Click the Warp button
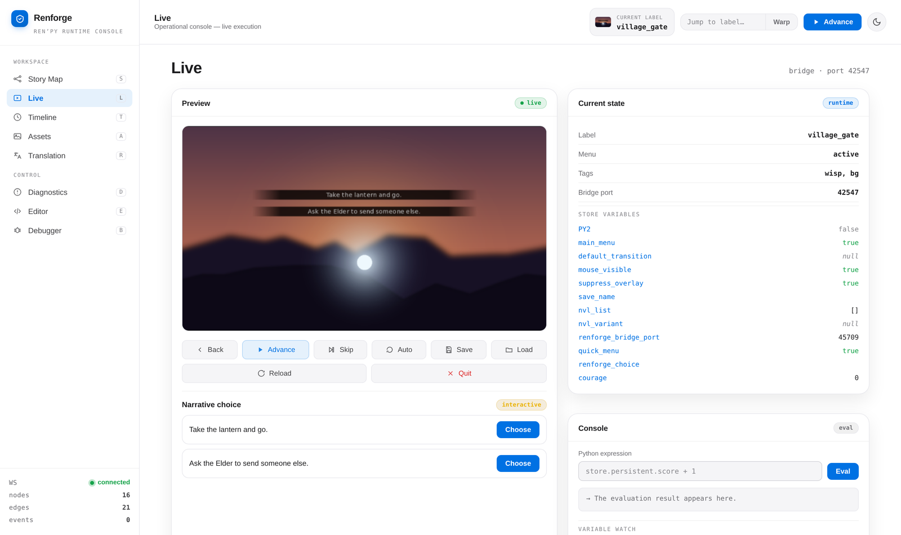This screenshot has height=535, width=901. [x=781, y=22]
